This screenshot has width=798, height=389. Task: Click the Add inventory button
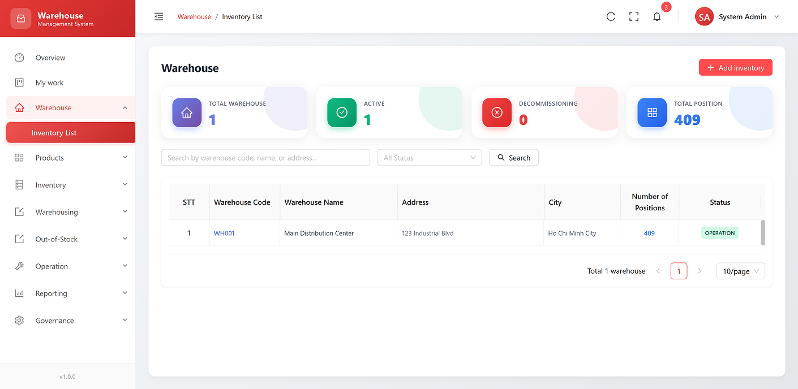tap(735, 68)
